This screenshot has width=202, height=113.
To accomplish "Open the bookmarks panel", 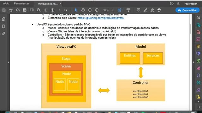I will click(3, 26).
